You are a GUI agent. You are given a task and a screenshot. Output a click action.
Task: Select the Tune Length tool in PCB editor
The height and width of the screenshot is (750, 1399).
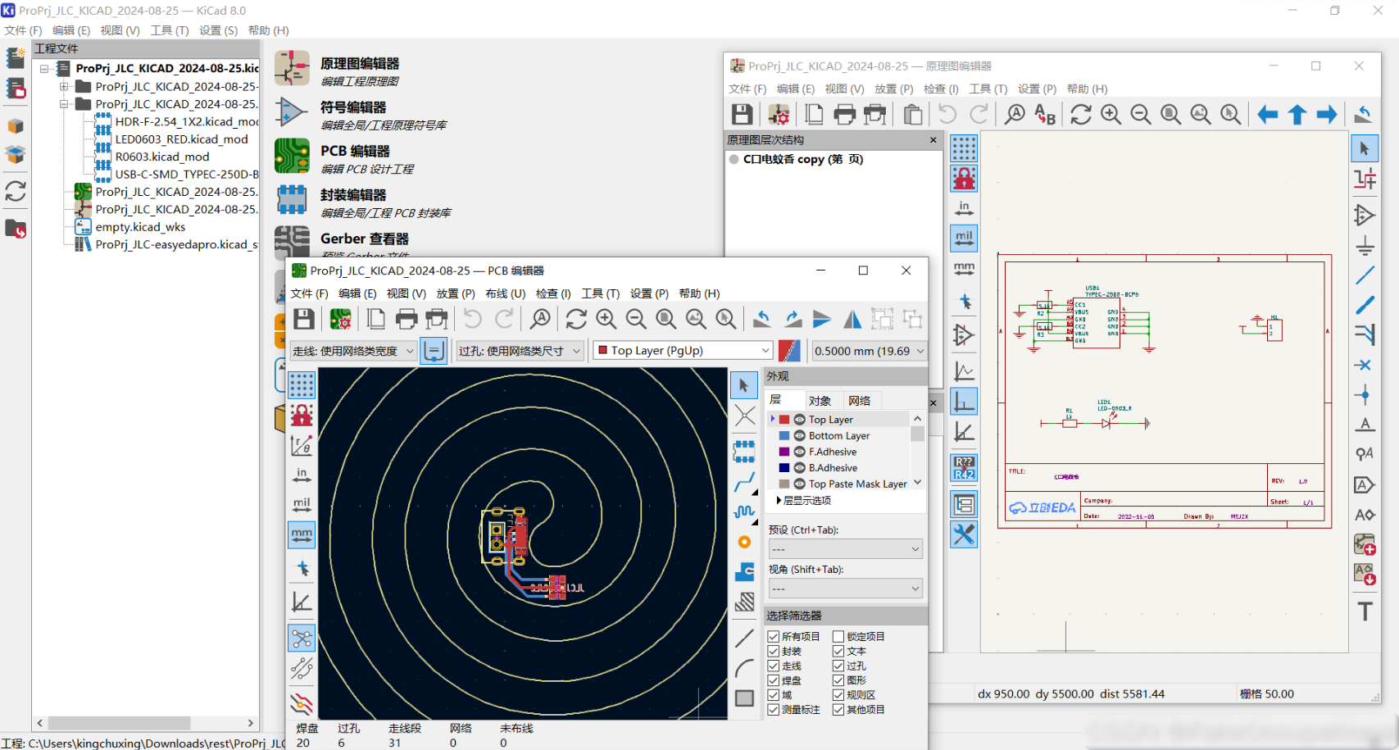pos(744,512)
